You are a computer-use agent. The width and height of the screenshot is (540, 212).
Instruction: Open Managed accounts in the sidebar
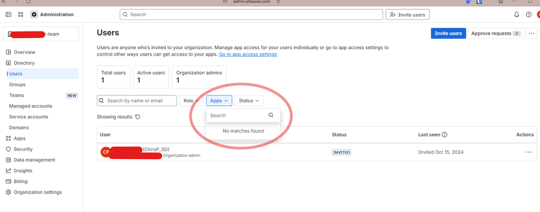coord(31,106)
